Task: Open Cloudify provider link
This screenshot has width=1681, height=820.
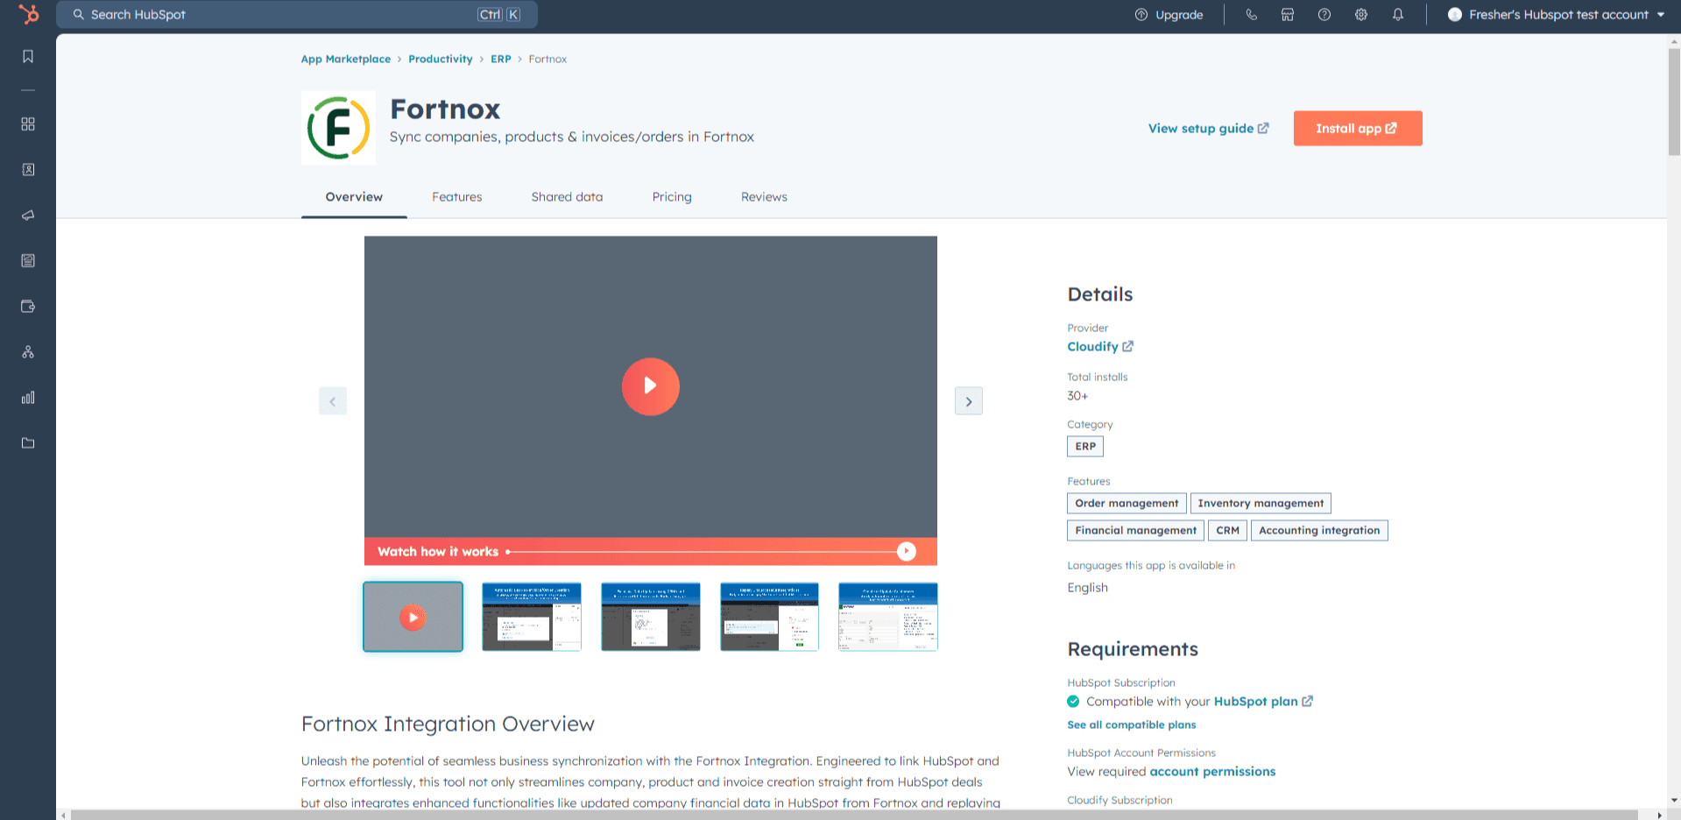Action: click(x=1100, y=347)
